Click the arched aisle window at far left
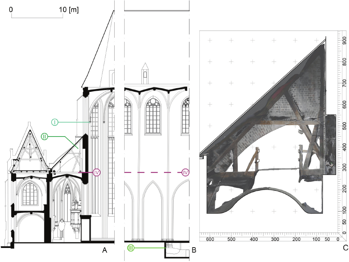 coord(29,193)
